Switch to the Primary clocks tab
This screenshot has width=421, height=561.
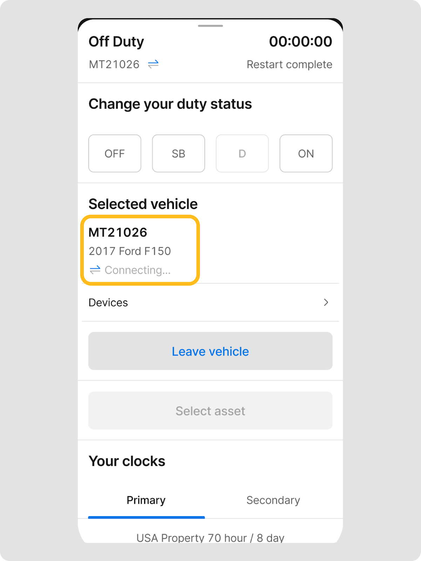(146, 500)
